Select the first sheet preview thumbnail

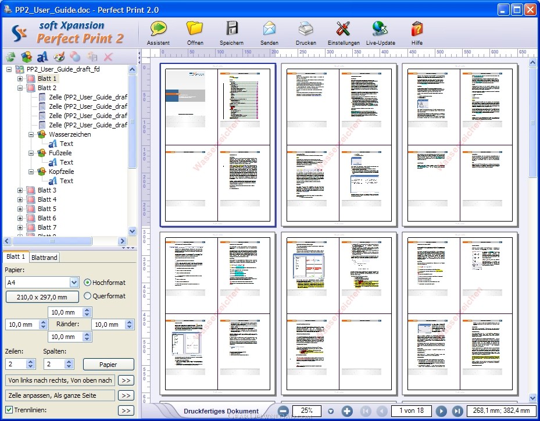[x=217, y=145]
